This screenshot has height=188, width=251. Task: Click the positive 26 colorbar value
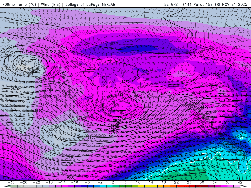click(x=189, y=182)
